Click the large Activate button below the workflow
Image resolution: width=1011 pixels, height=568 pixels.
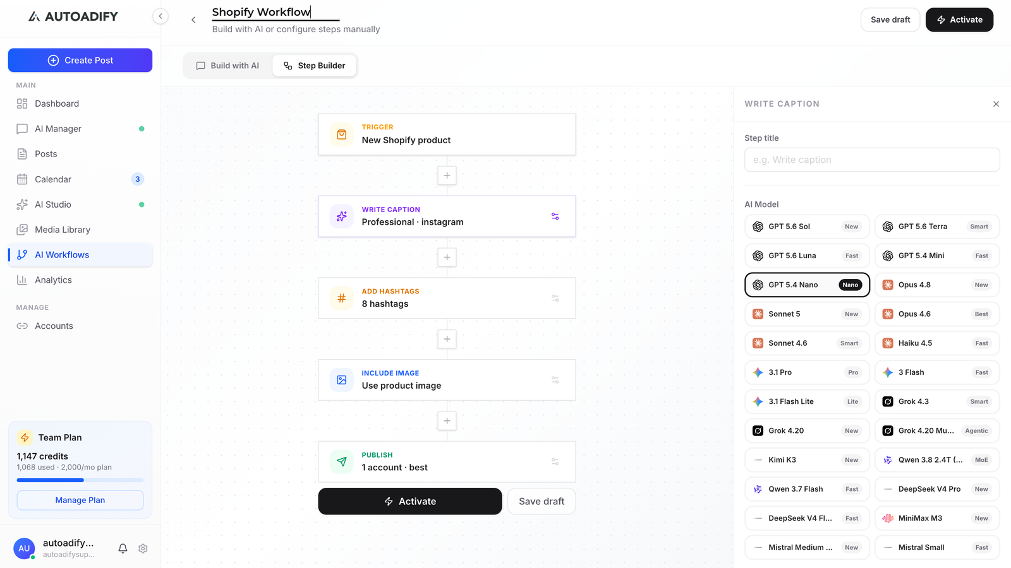410,501
